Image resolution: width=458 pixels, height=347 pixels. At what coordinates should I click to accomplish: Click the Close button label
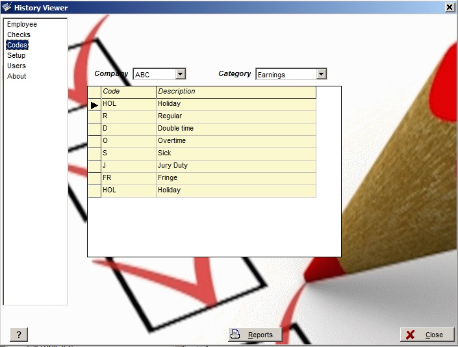(x=434, y=335)
